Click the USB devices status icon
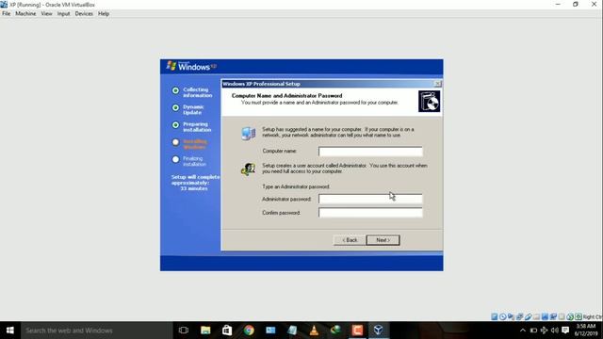Viewport: 603px width, 339px height. [x=529, y=316]
